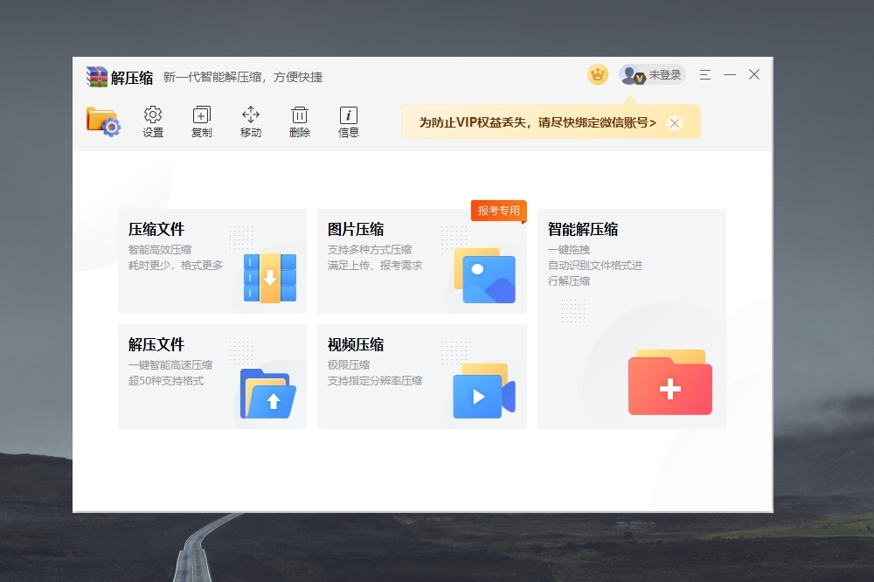Click the bind WeChat account notice link
The width and height of the screenshot is (874, 582).
(x=538, y=123)
